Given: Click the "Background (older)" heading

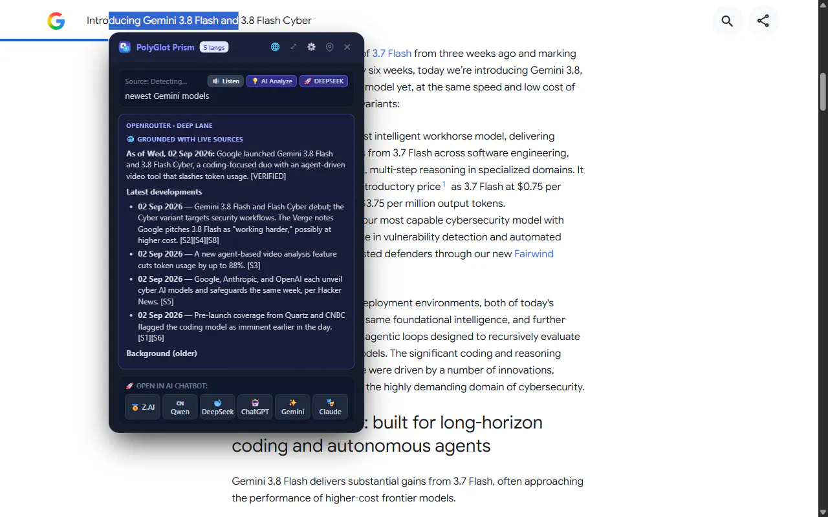Looking at the screenshot, I should [x=162, y=353].
